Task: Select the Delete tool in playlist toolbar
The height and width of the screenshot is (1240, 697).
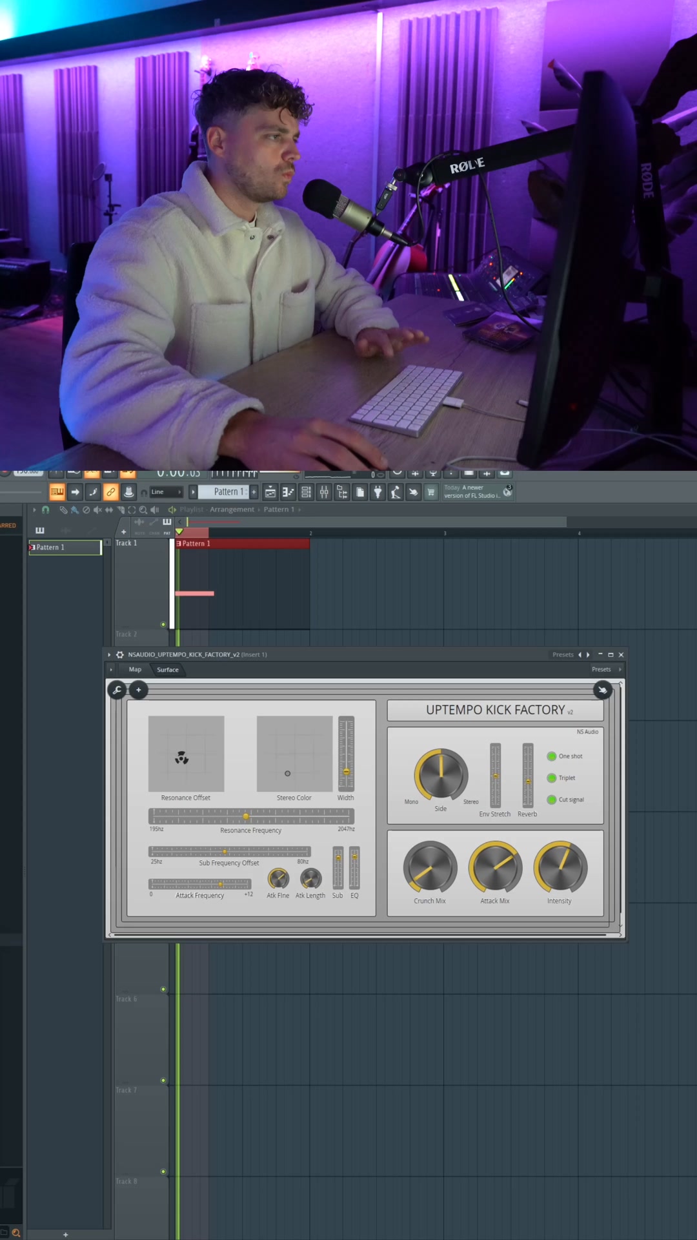Action: [86, 510]
